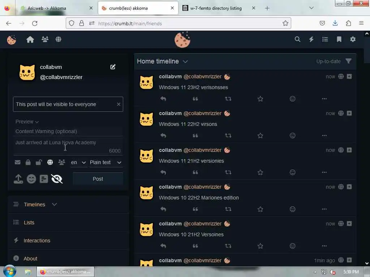Click the URL address bar
Viewport: 370px width, 277px height.
(178, 23)
